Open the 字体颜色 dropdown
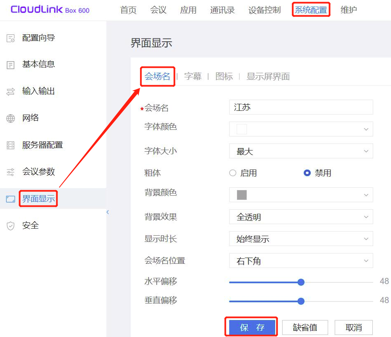391x337 pixels. tap(301, 129)
